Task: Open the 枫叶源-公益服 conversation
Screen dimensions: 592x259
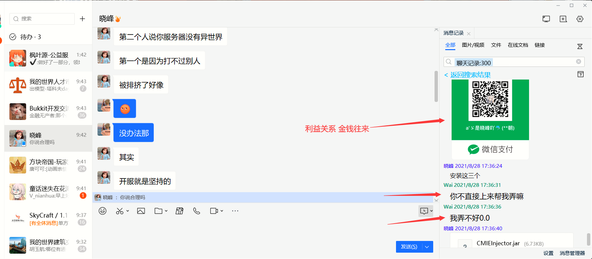Action: [48, 58]
